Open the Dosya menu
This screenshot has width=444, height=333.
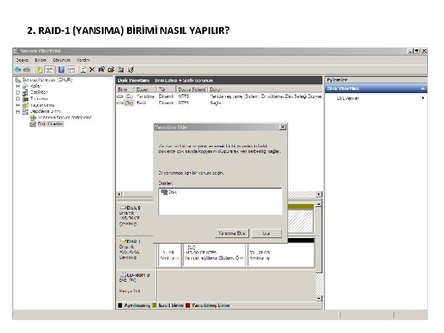22,60
